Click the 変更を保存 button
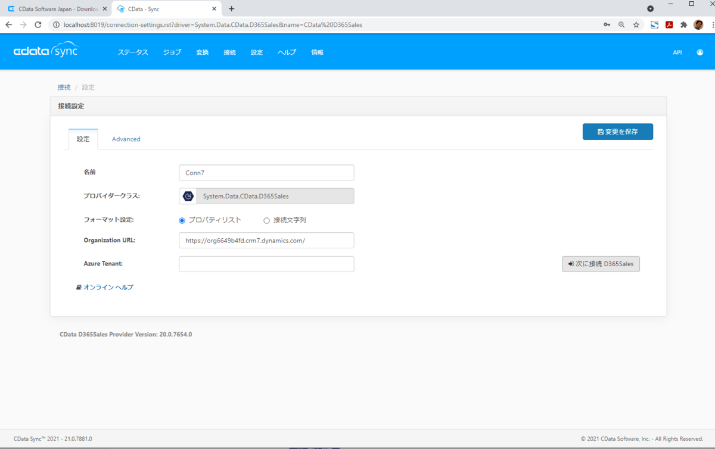715x449 pixels. 618,132
